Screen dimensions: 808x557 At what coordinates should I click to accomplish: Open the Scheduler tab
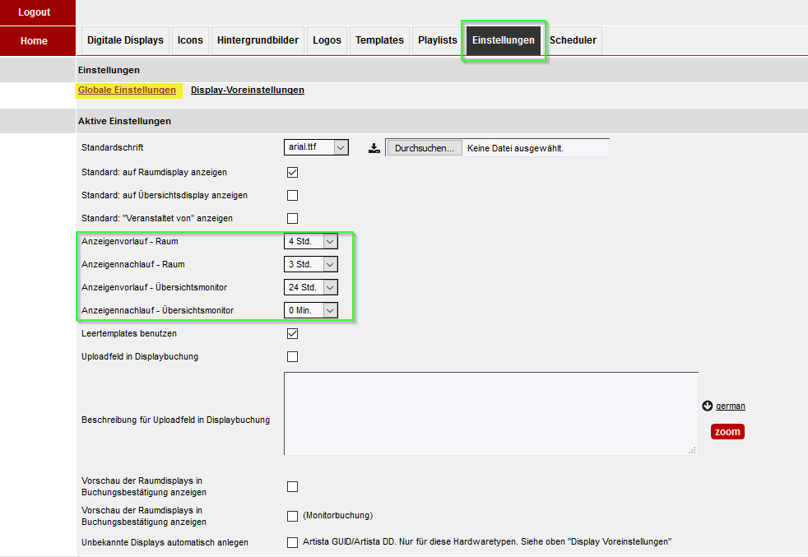[573, 40]
